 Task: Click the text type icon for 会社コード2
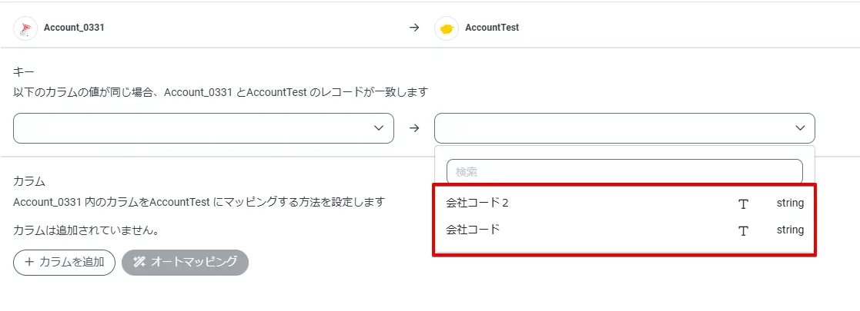coord(743,203)
